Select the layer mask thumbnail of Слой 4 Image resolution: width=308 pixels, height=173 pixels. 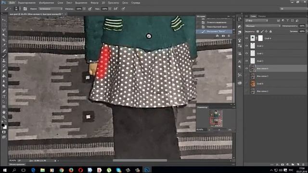[x=260, y=38]
